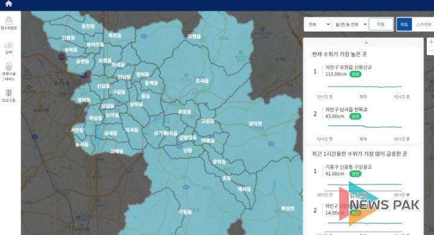Image resolution: width=434 pixels, height=235 pixels.
Task: Click 마북동 label on the map
Action: pyautogui.click(x=118, y=65)
